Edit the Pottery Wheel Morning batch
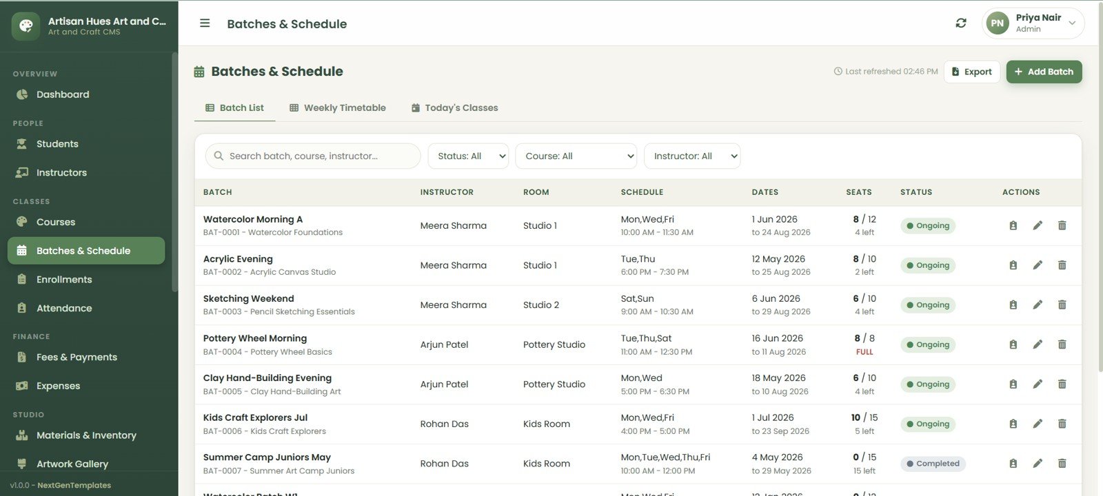 (1038, 344)
